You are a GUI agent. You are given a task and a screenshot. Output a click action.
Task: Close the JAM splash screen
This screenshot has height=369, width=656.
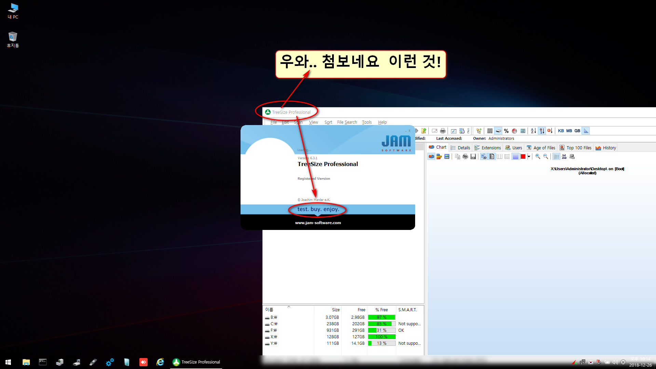409,131
